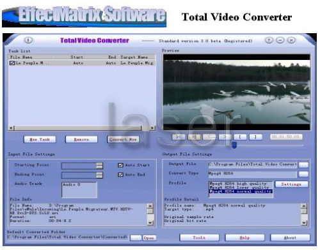Click task list scrollbar left arrow
The height and width of the screenshot is (250, 320).
tap(11, 128)
